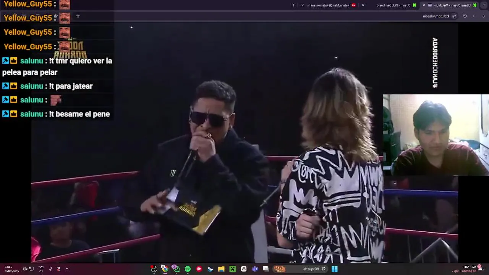Open OBS Studio from the taskbar
489x275 pixels.
tap(154, 269)
